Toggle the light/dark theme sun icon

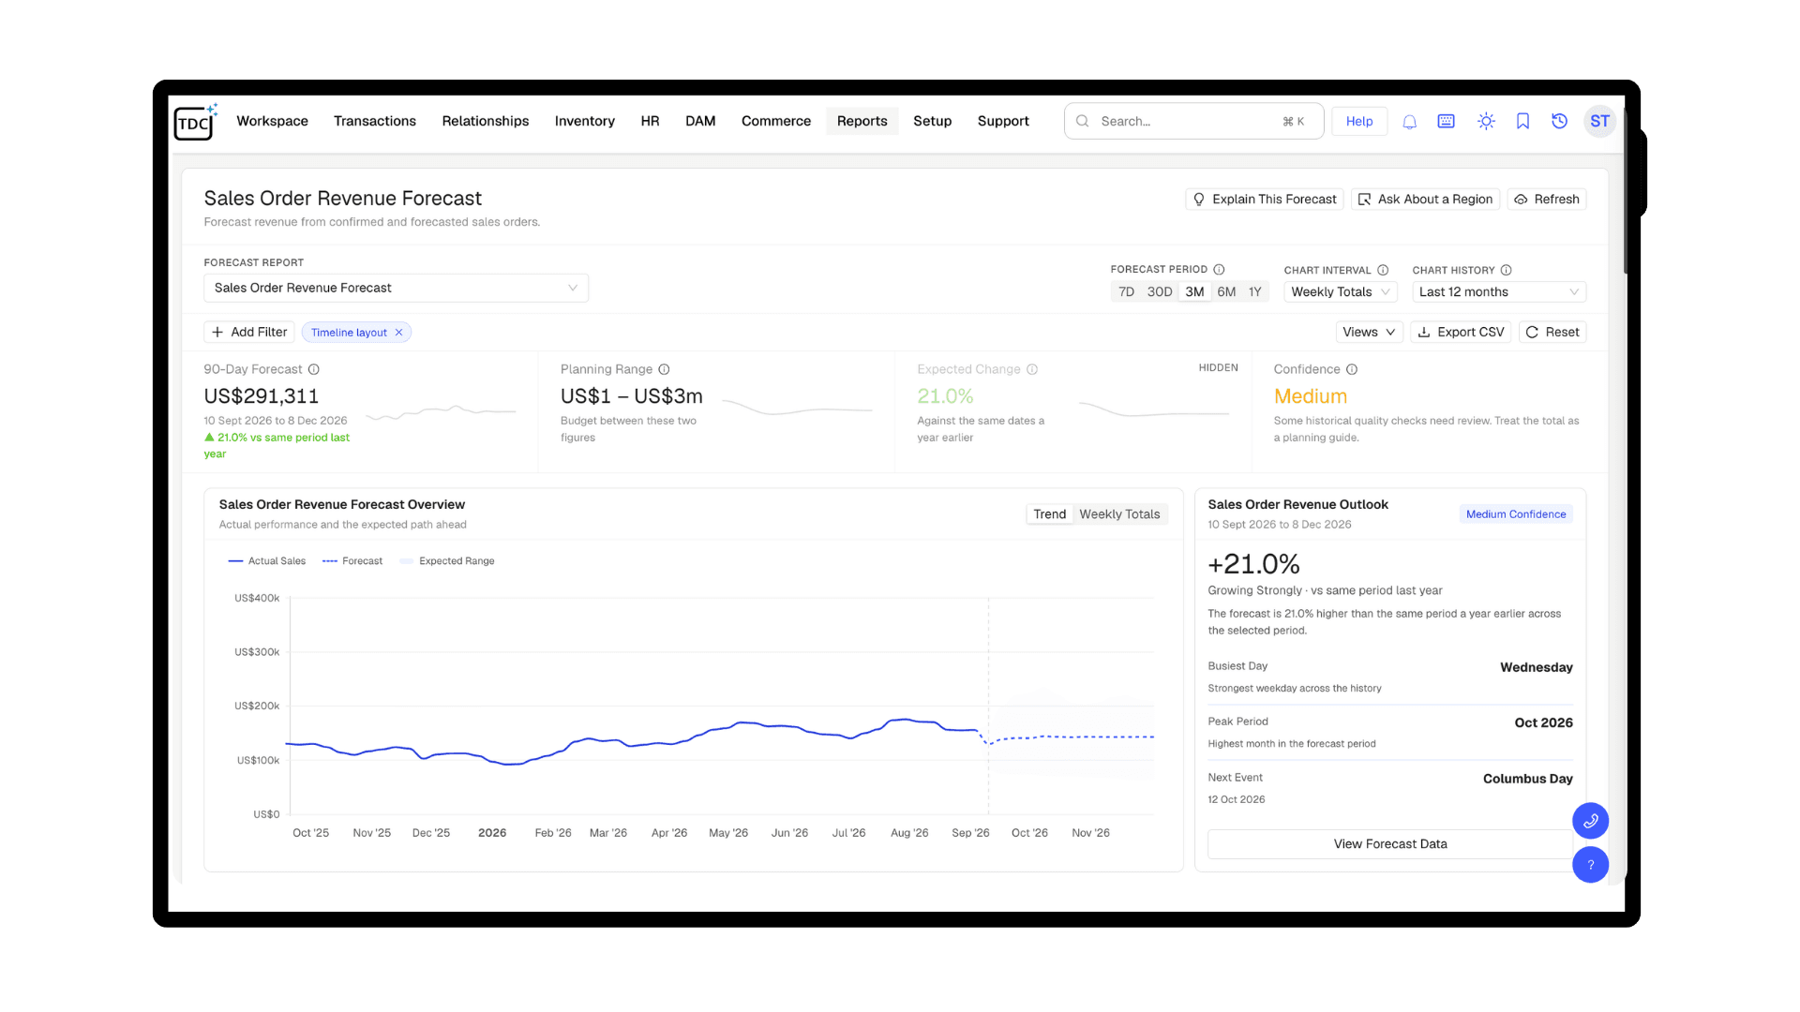[1486, 122]
